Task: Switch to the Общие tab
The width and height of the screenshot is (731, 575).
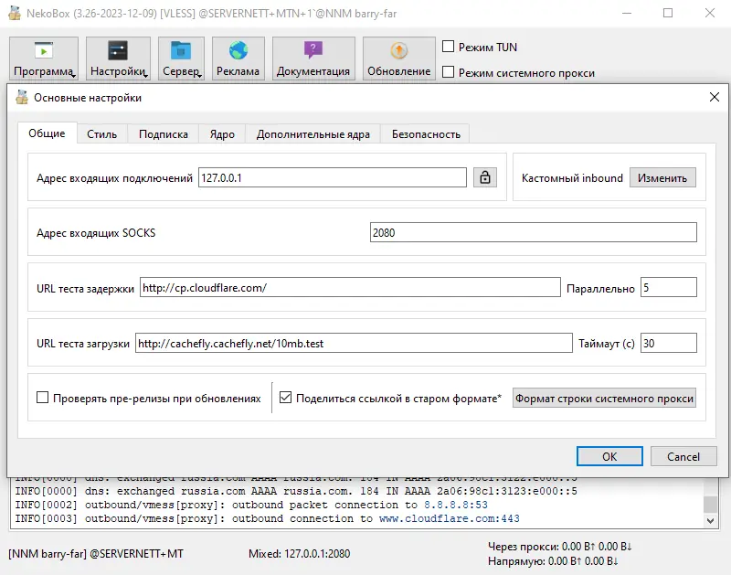Action: pyautogui.click(x=48, y=133)
